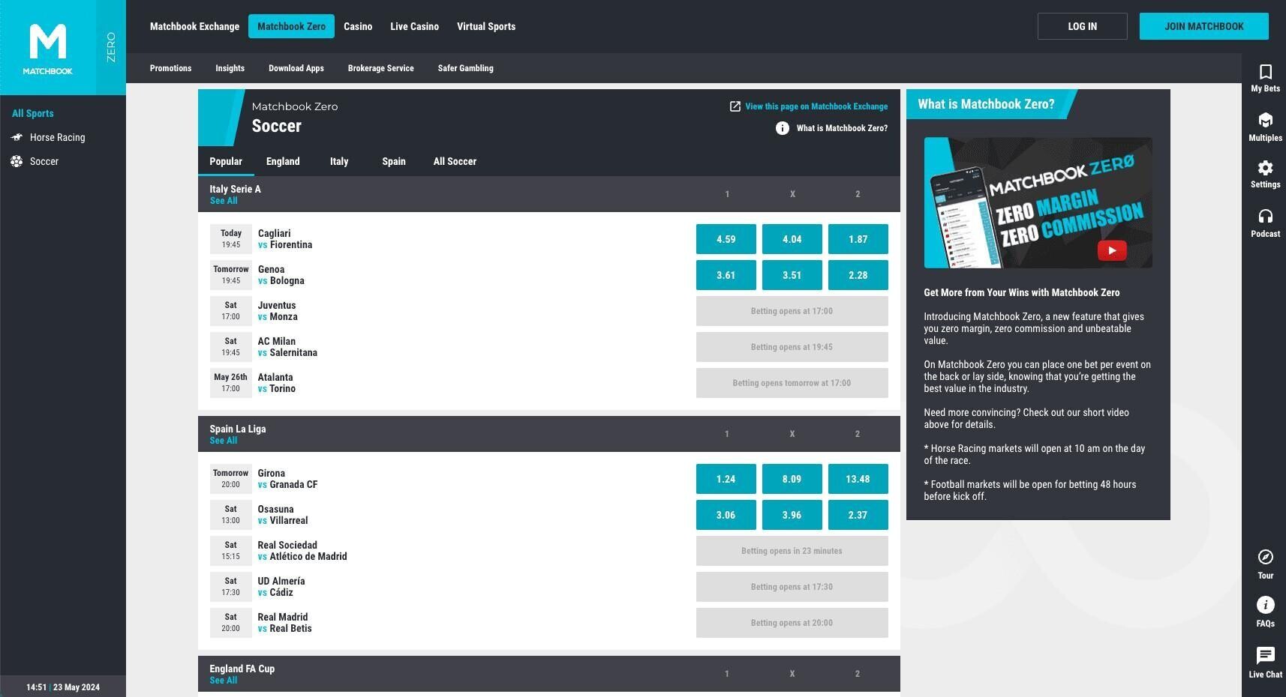Switch to Matchbook Exchange

195,26
